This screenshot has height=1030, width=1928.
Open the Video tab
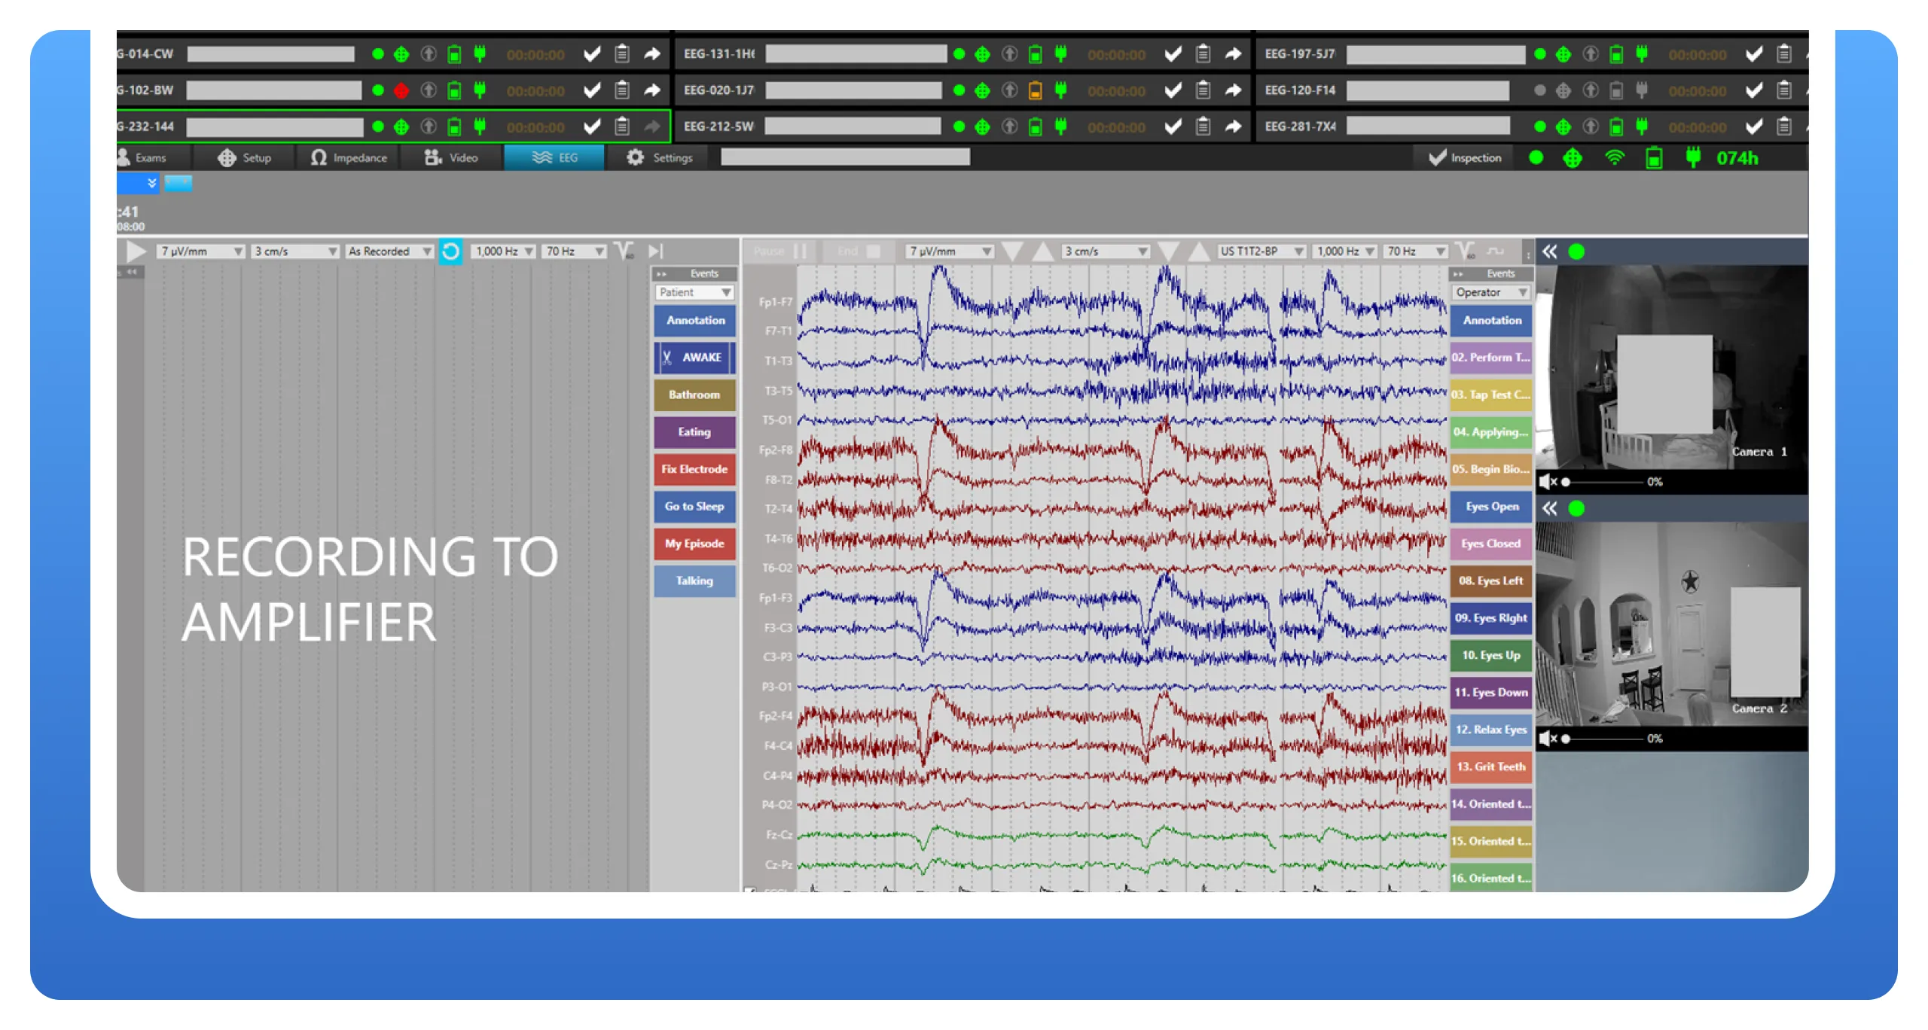coord(452,158)
